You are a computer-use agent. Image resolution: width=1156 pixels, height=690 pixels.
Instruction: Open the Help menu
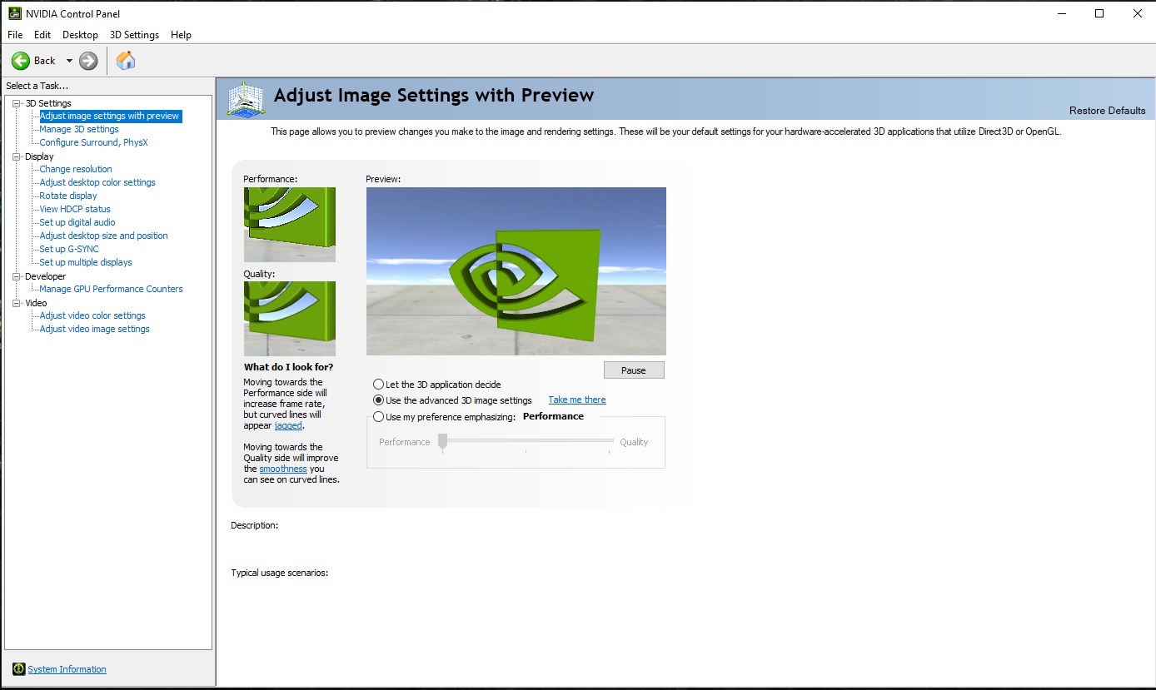pos(181,35)
